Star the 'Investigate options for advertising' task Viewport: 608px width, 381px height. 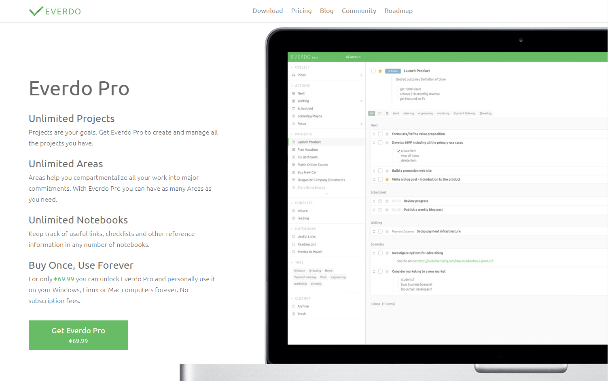tap(387, 253)
